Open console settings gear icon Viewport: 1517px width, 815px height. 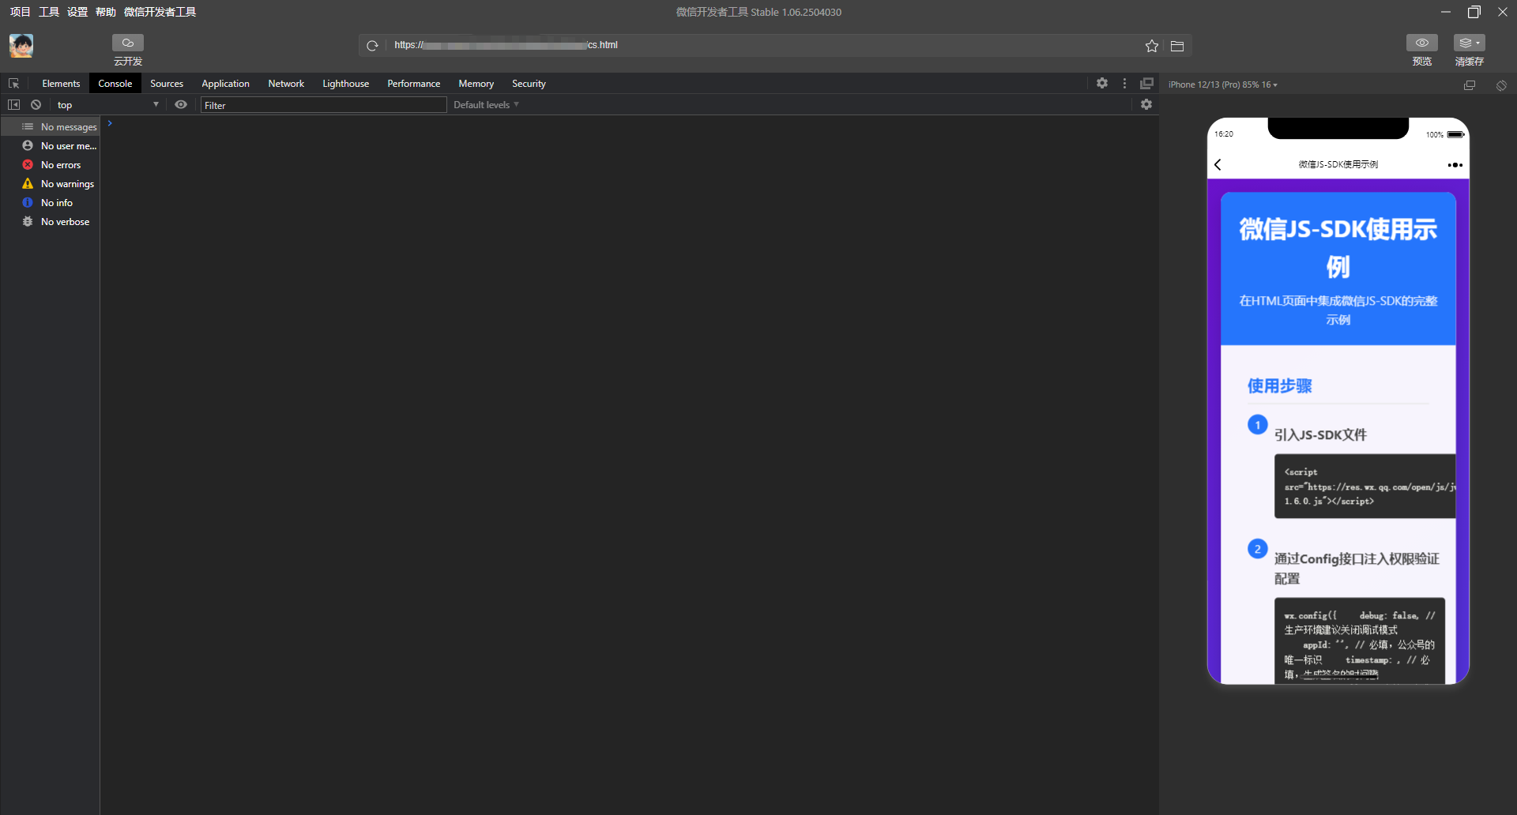pyautogui.click(x=1146, y=104)
